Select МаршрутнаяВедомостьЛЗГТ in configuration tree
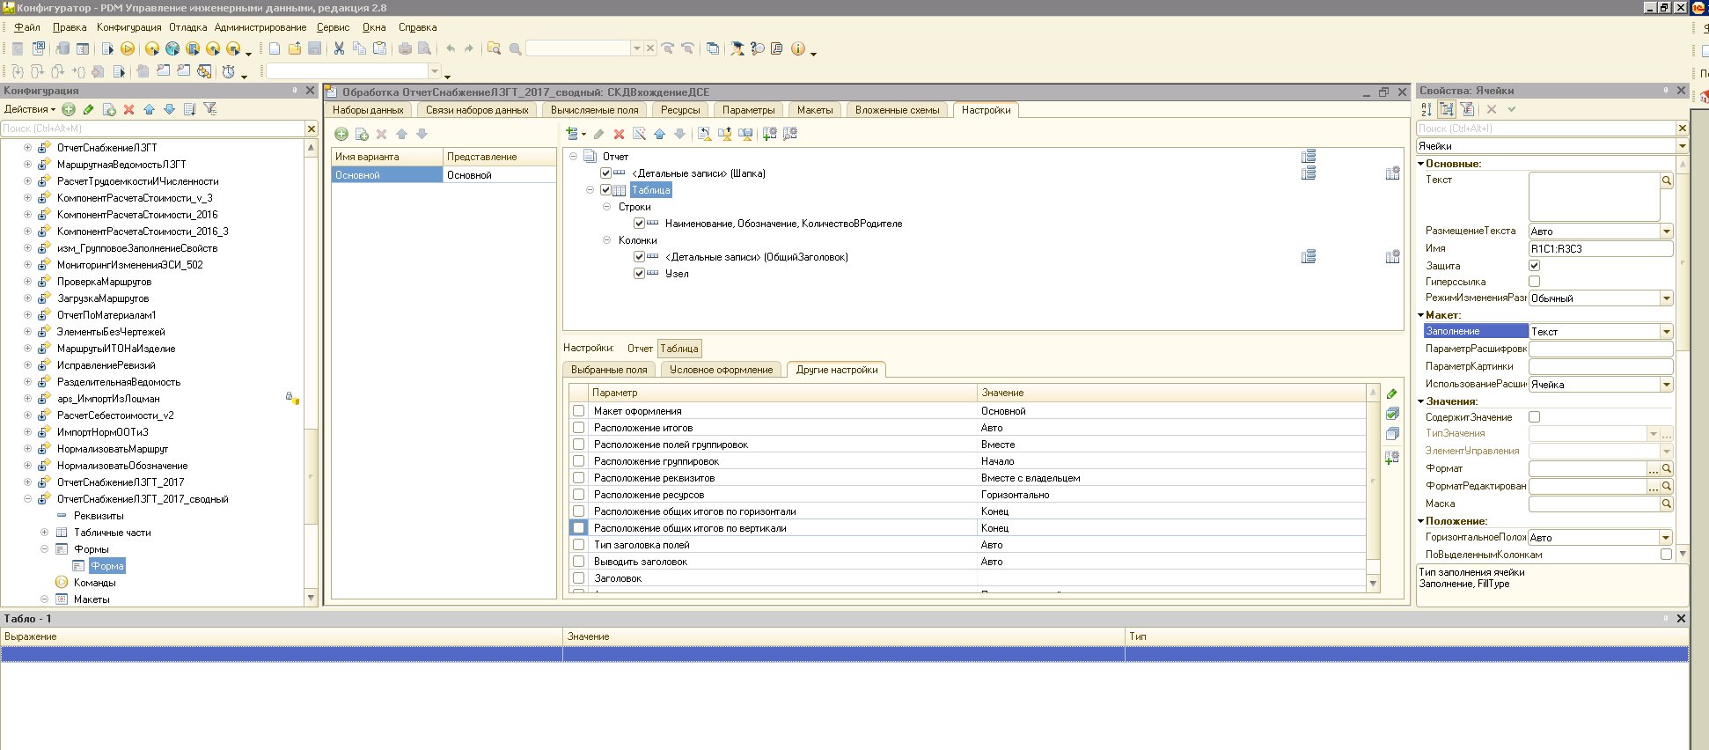The width and height of the screenshot is (1709, 750). click(x=121, y=165)
